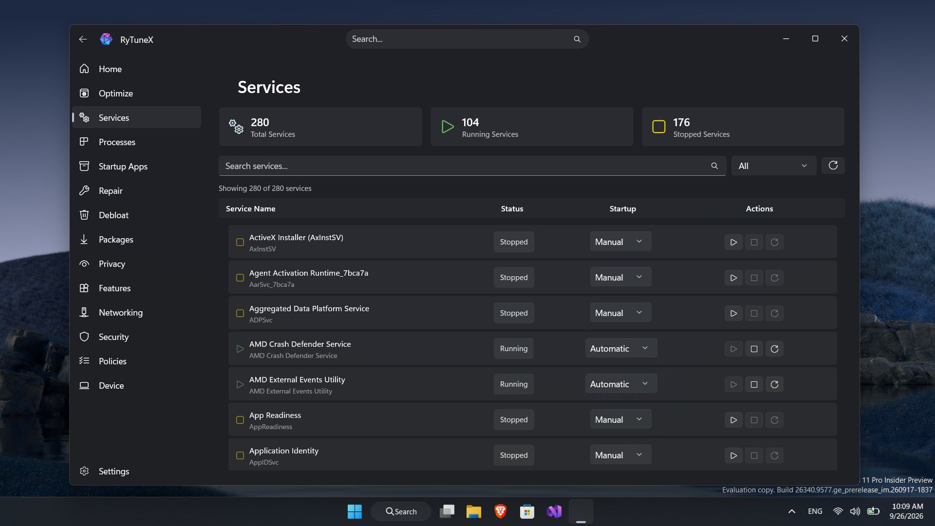Screen dimensions: 935x526
Task: Restart the AMD External Events Utility service
Action: click(774, 384)
